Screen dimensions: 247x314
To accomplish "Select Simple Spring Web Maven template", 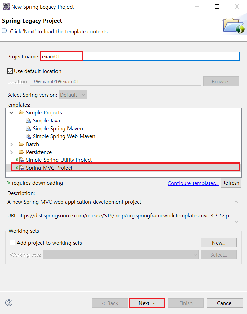I will coord(64,136).
